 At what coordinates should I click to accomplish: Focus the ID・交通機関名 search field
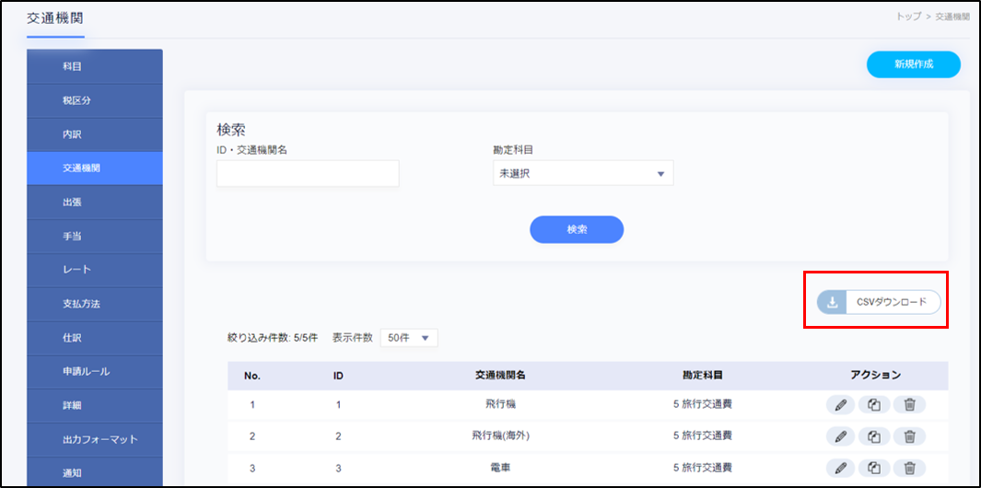[308, 173]
